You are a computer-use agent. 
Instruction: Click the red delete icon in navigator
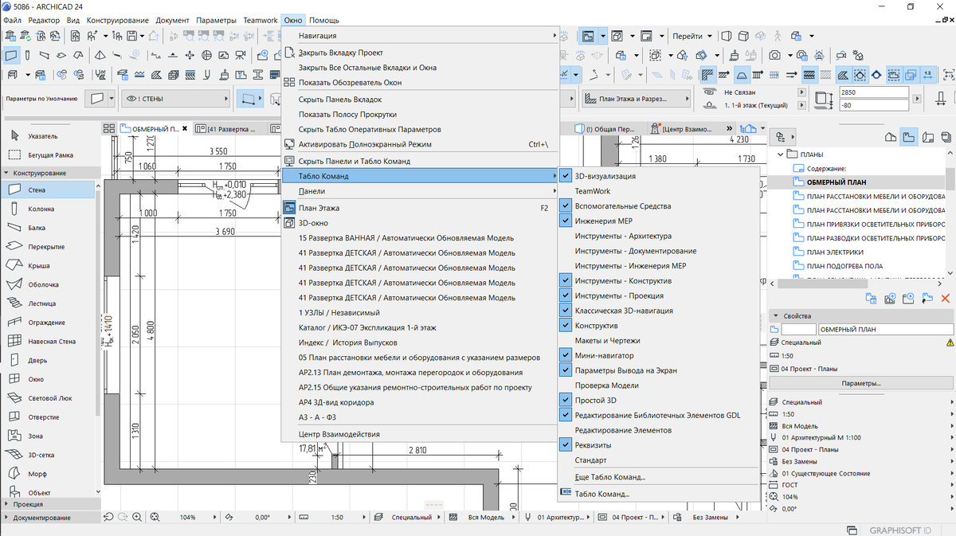(946, 298)
